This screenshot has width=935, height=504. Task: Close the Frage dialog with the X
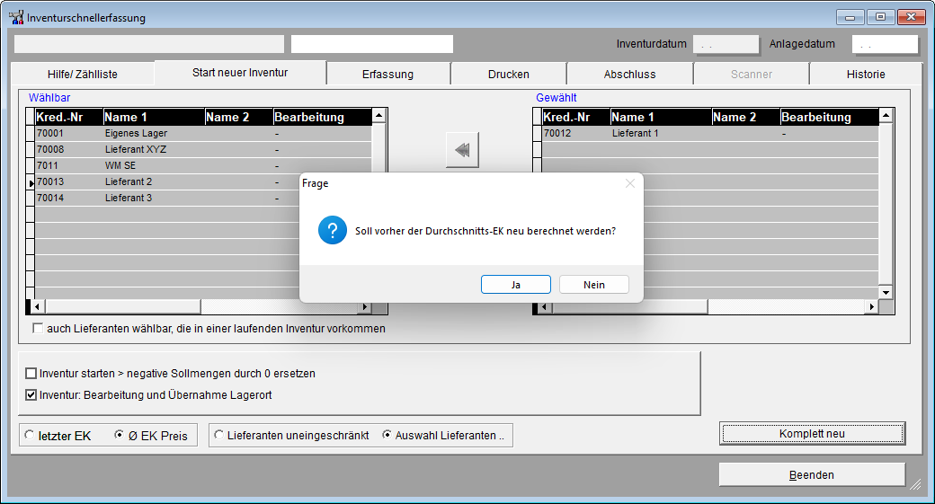click(629, 183)
